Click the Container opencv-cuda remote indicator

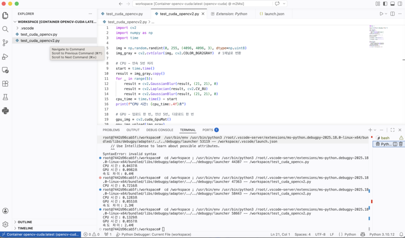tap(41, 234)
